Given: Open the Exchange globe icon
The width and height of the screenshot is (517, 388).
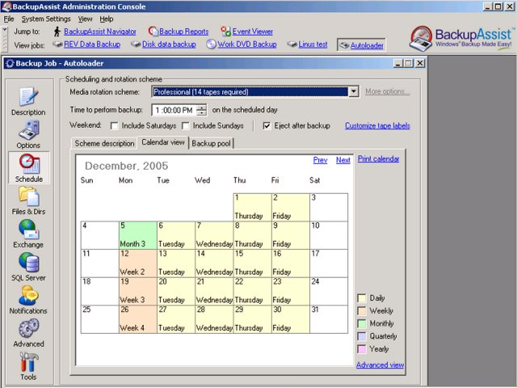Looking at the screenshot, I should [x=29, y=230].
